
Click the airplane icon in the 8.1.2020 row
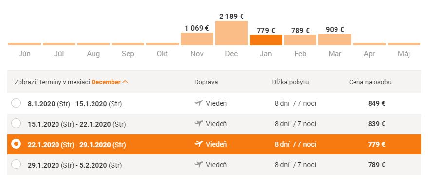199,103
